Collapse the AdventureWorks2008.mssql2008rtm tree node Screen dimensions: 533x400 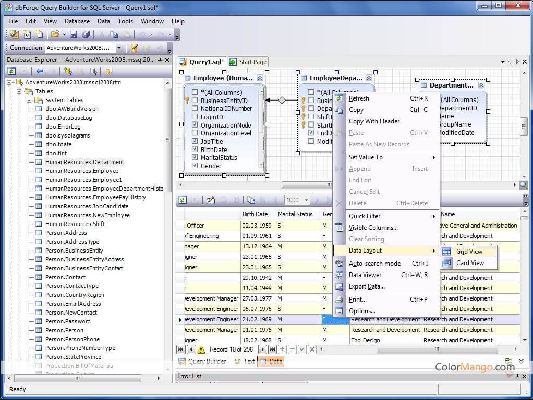click(x=9, y=82)
